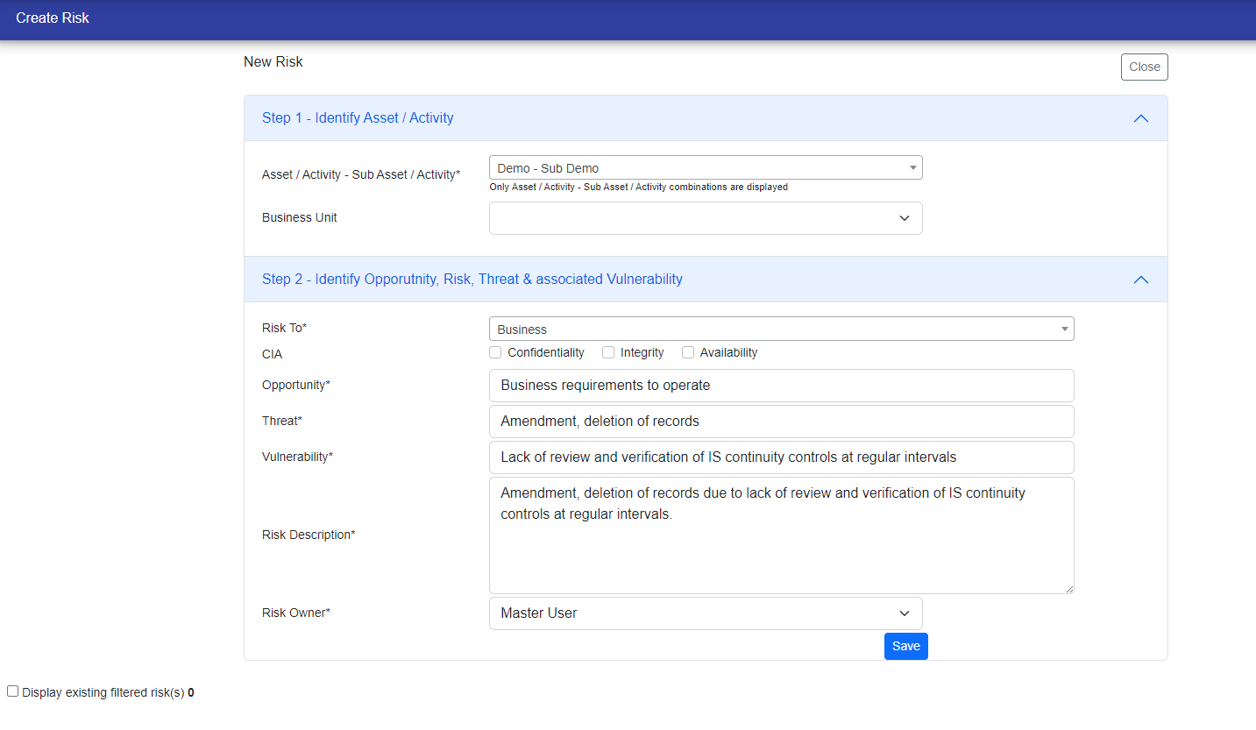
Task: Open the Asset / Activity dropdown
Action: pos(705,167)
